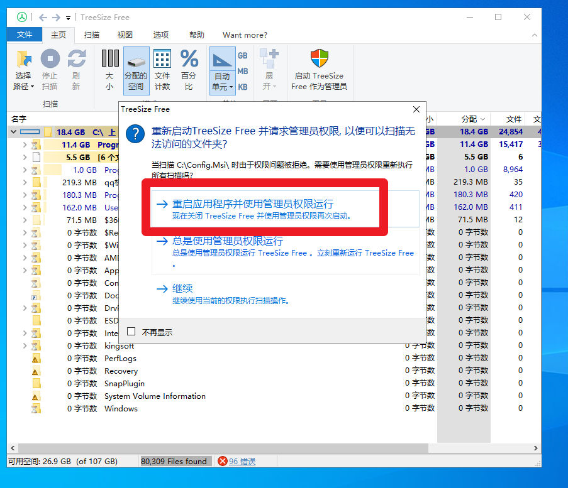Select KB size unit
Screen dimensions: 568x488
click(243, 87)
